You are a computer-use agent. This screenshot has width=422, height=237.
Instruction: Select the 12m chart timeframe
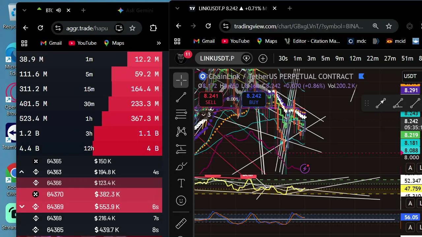click(355, 58)
